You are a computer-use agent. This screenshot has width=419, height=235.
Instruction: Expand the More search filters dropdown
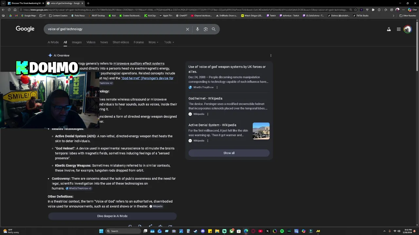pos(153,42)
